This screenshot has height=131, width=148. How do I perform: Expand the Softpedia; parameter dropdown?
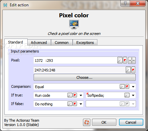pyautogui.click(x=133, y=95)
